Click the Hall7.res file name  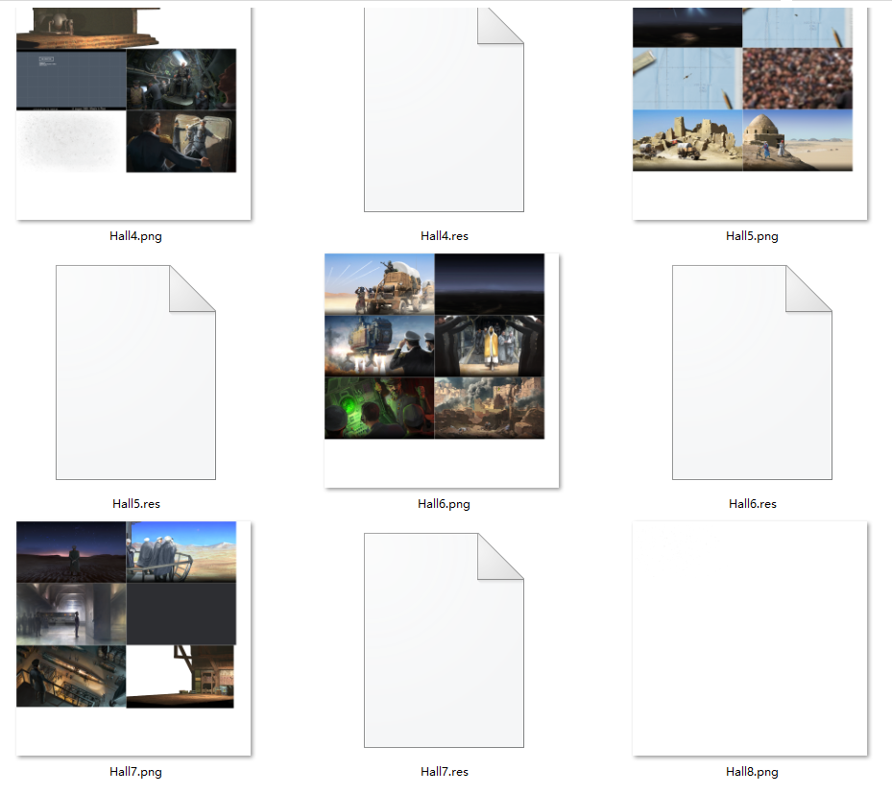[445, 772]
